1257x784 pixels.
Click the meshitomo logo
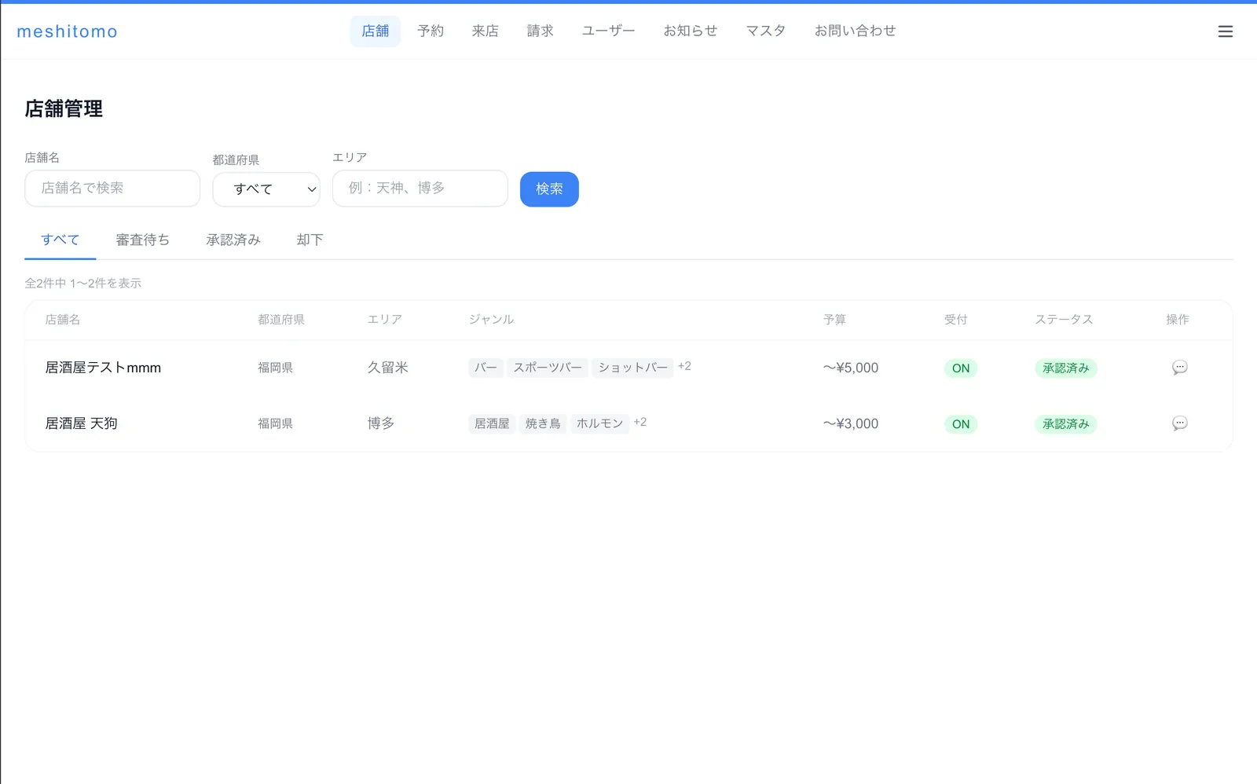coord(67,31)
